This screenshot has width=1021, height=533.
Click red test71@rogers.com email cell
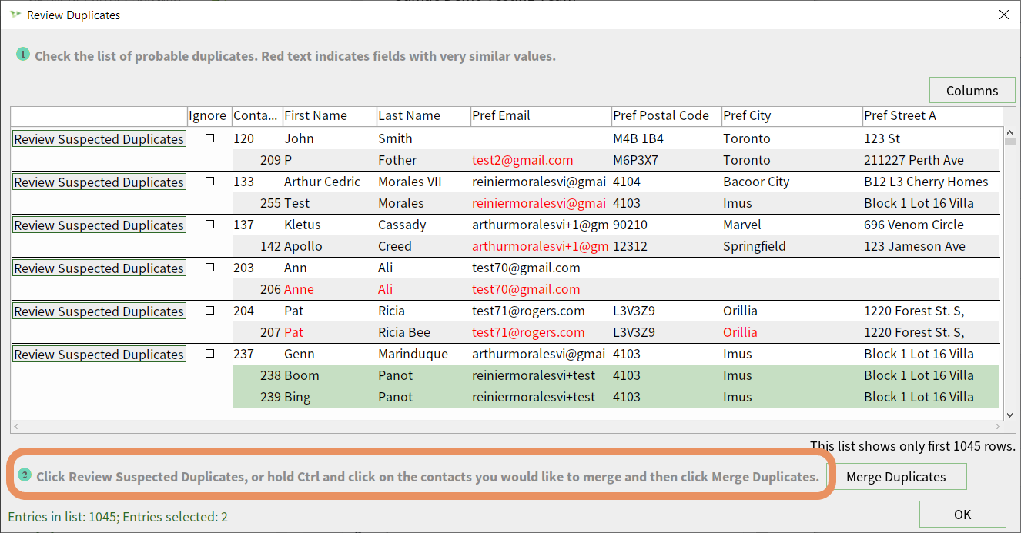528,332
